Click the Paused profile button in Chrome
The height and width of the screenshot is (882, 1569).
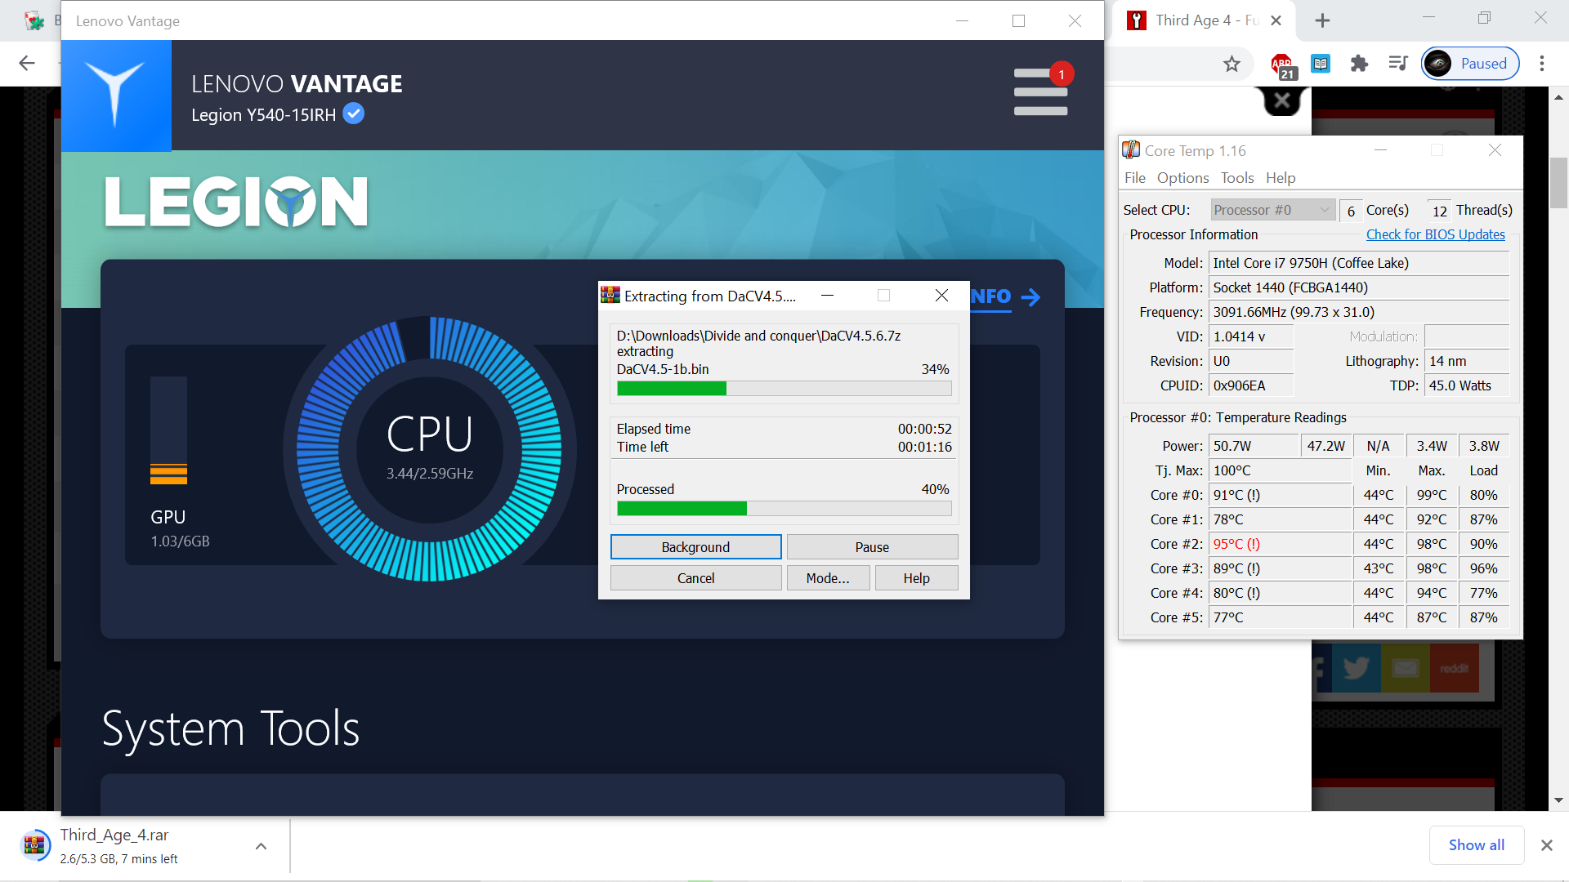(1470, 64)
